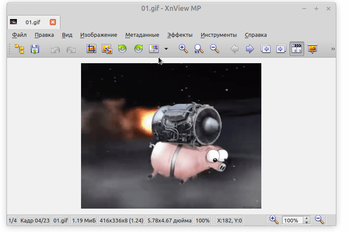Maximize the XnView MP window
Image resolution: width=348 pixels, height=232 pixels.
316,9
